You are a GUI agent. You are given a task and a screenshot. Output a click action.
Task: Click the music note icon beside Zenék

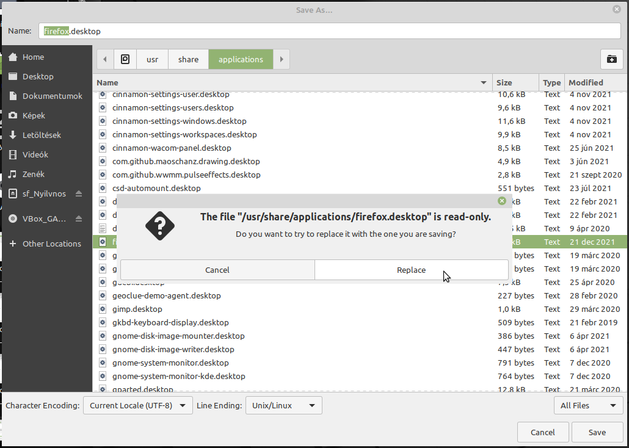click(13, 174)
